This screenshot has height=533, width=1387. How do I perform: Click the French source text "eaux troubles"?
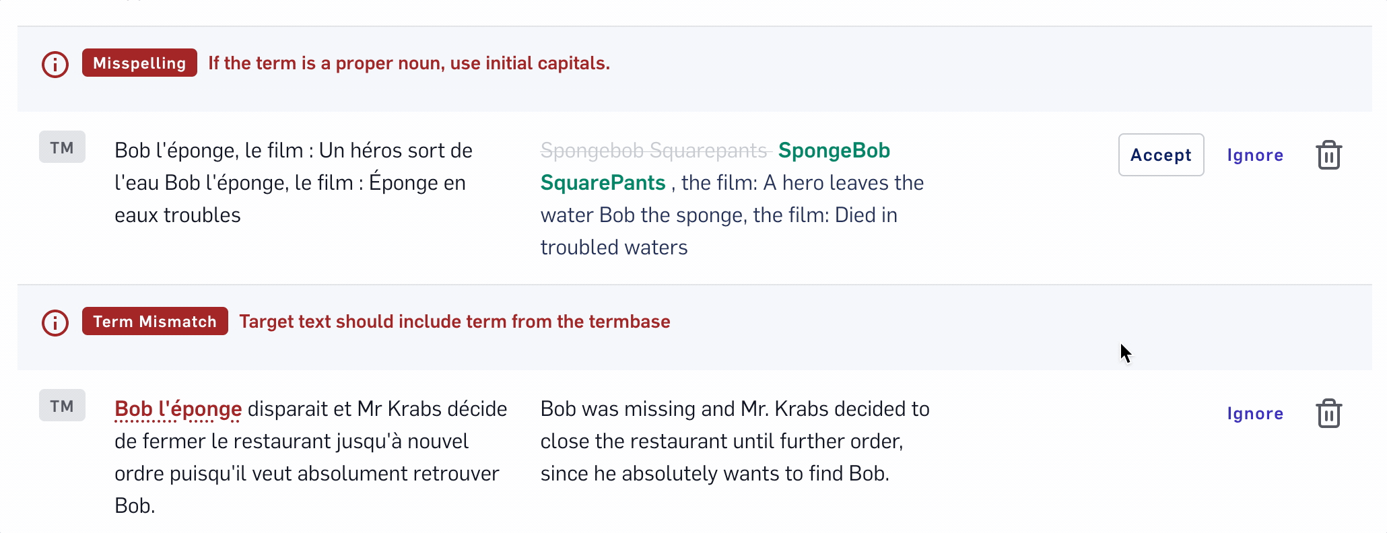point(178,215)
